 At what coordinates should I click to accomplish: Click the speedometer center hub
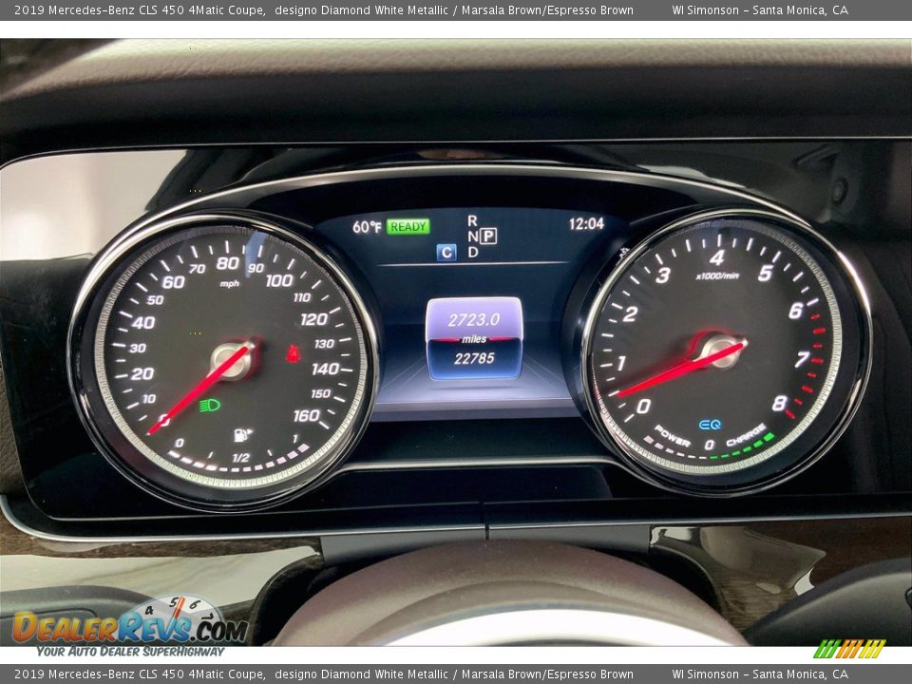[232, 361]
